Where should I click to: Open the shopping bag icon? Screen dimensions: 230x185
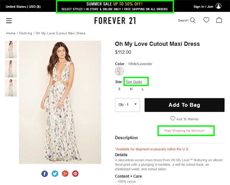(219, 20)
